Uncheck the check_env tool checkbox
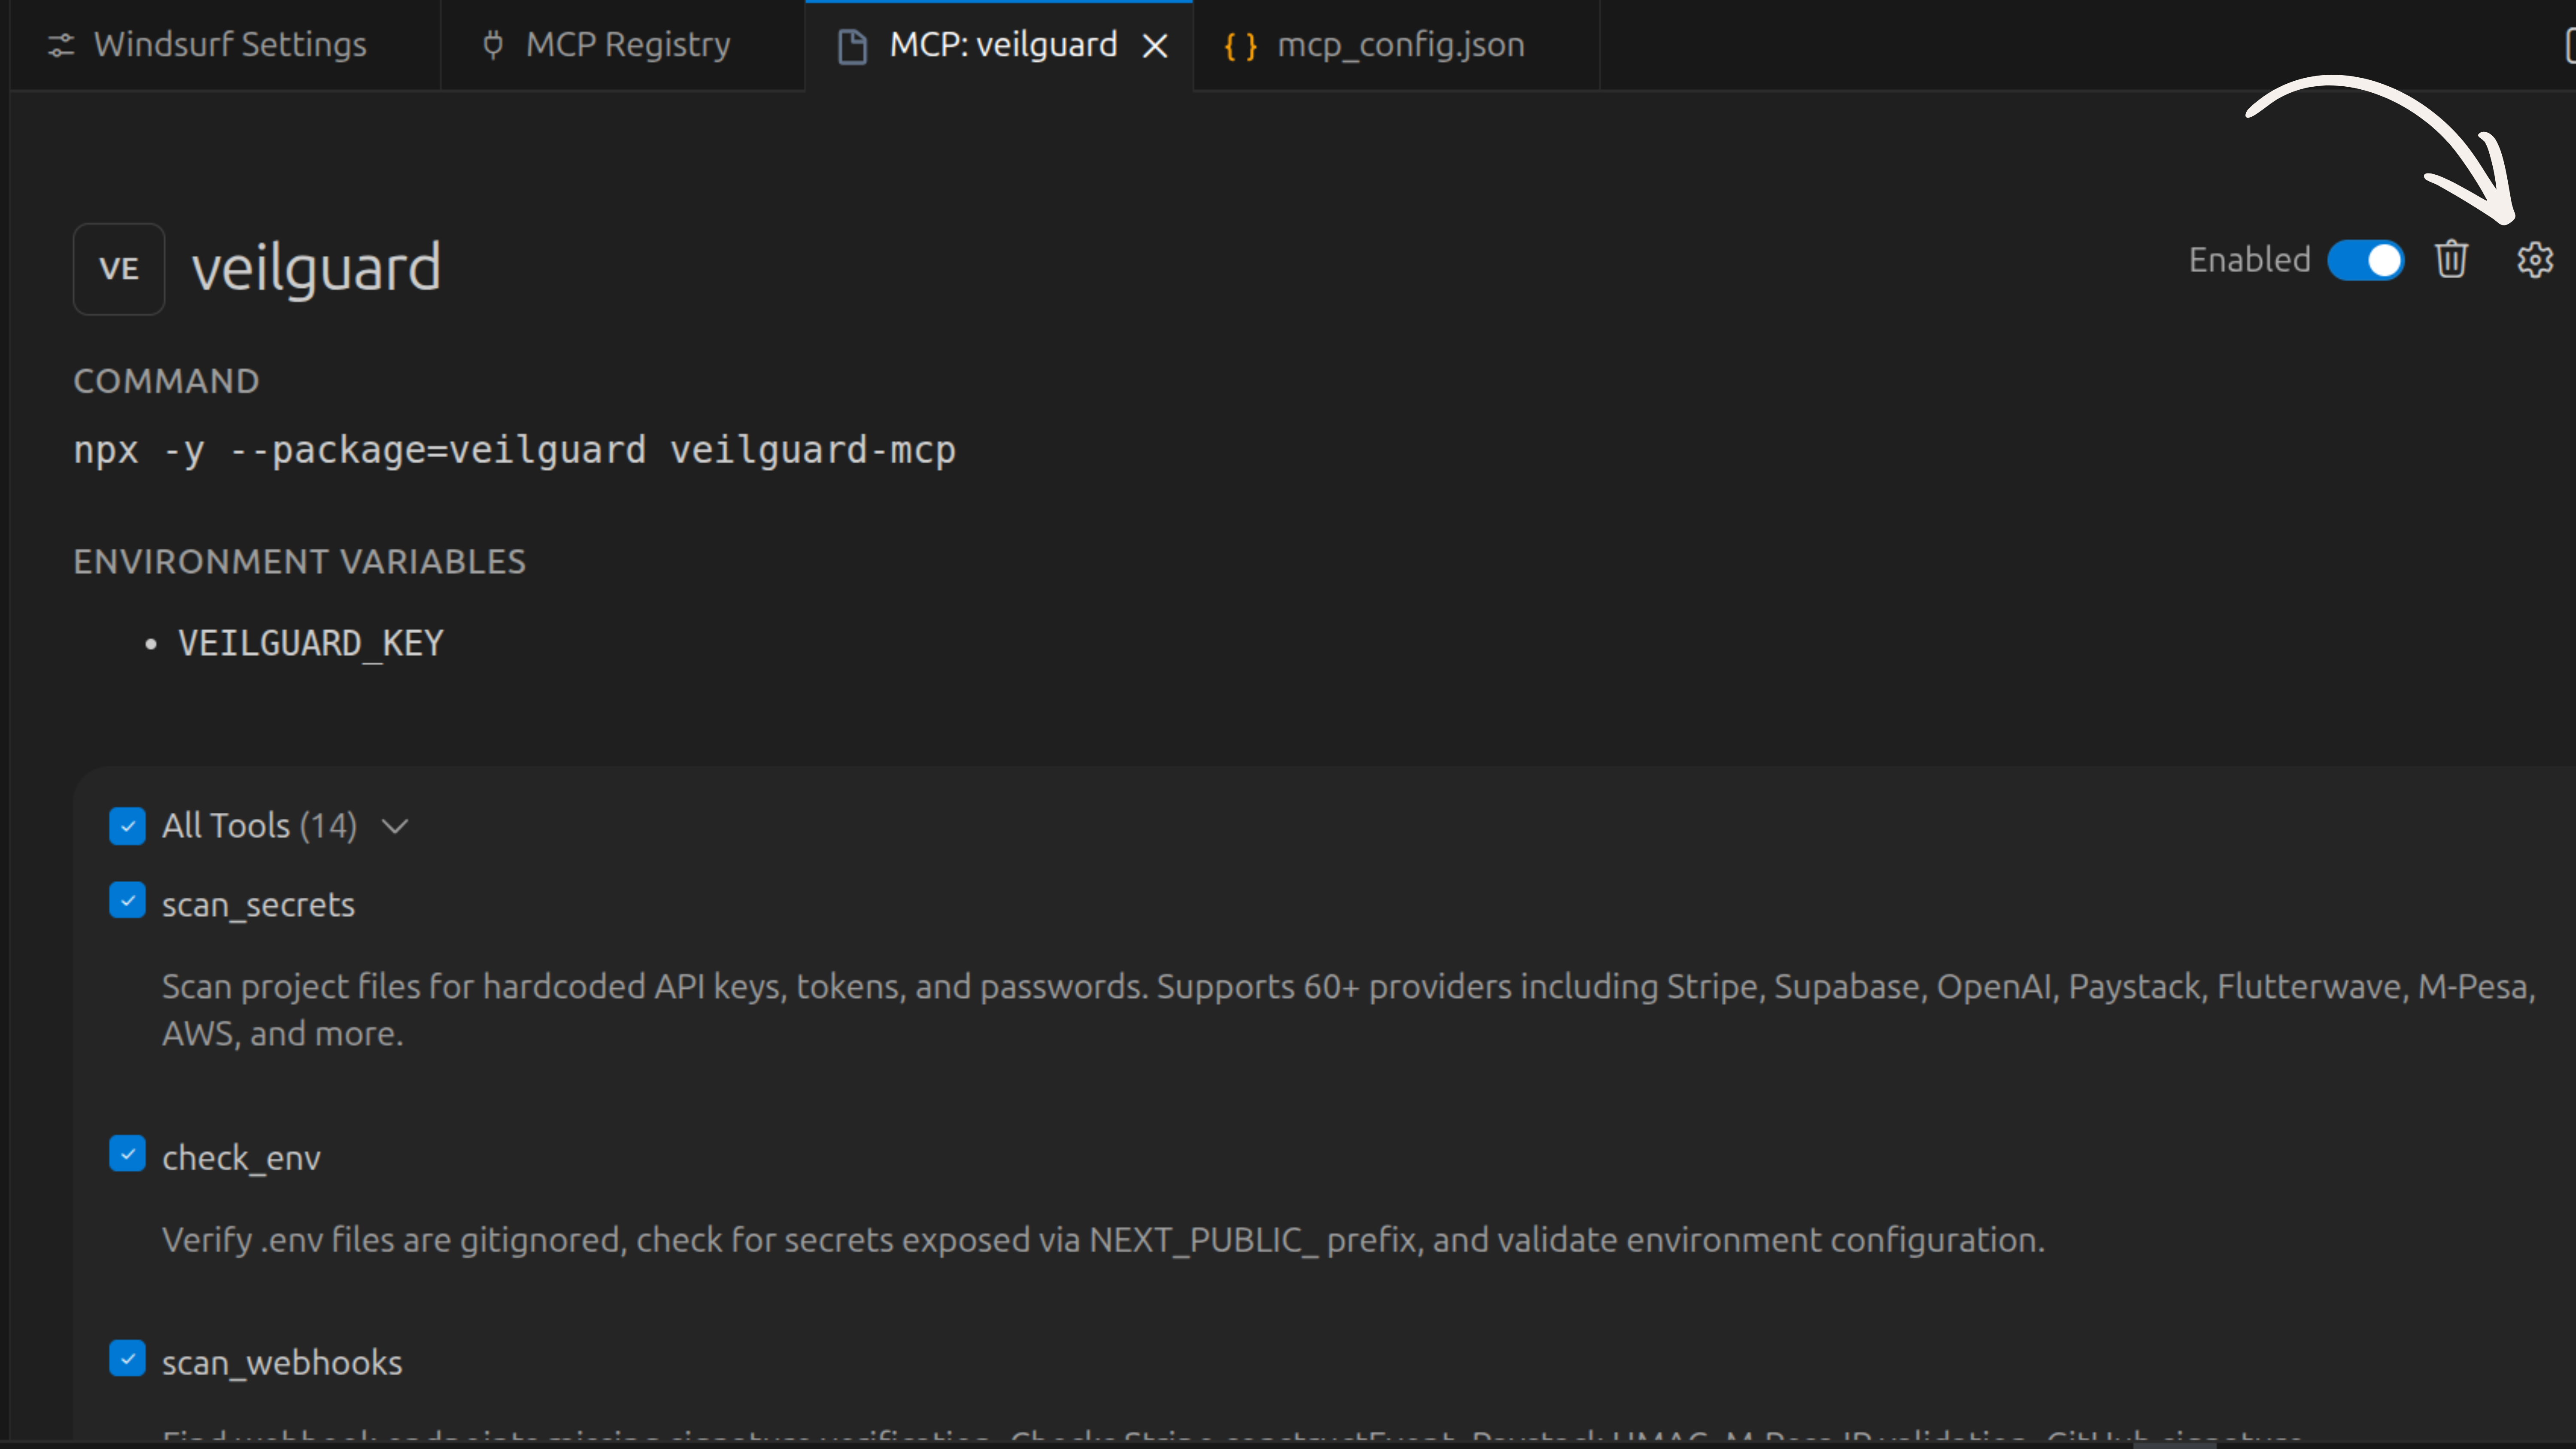Screen dimensions: 2576x1449 127,1153
